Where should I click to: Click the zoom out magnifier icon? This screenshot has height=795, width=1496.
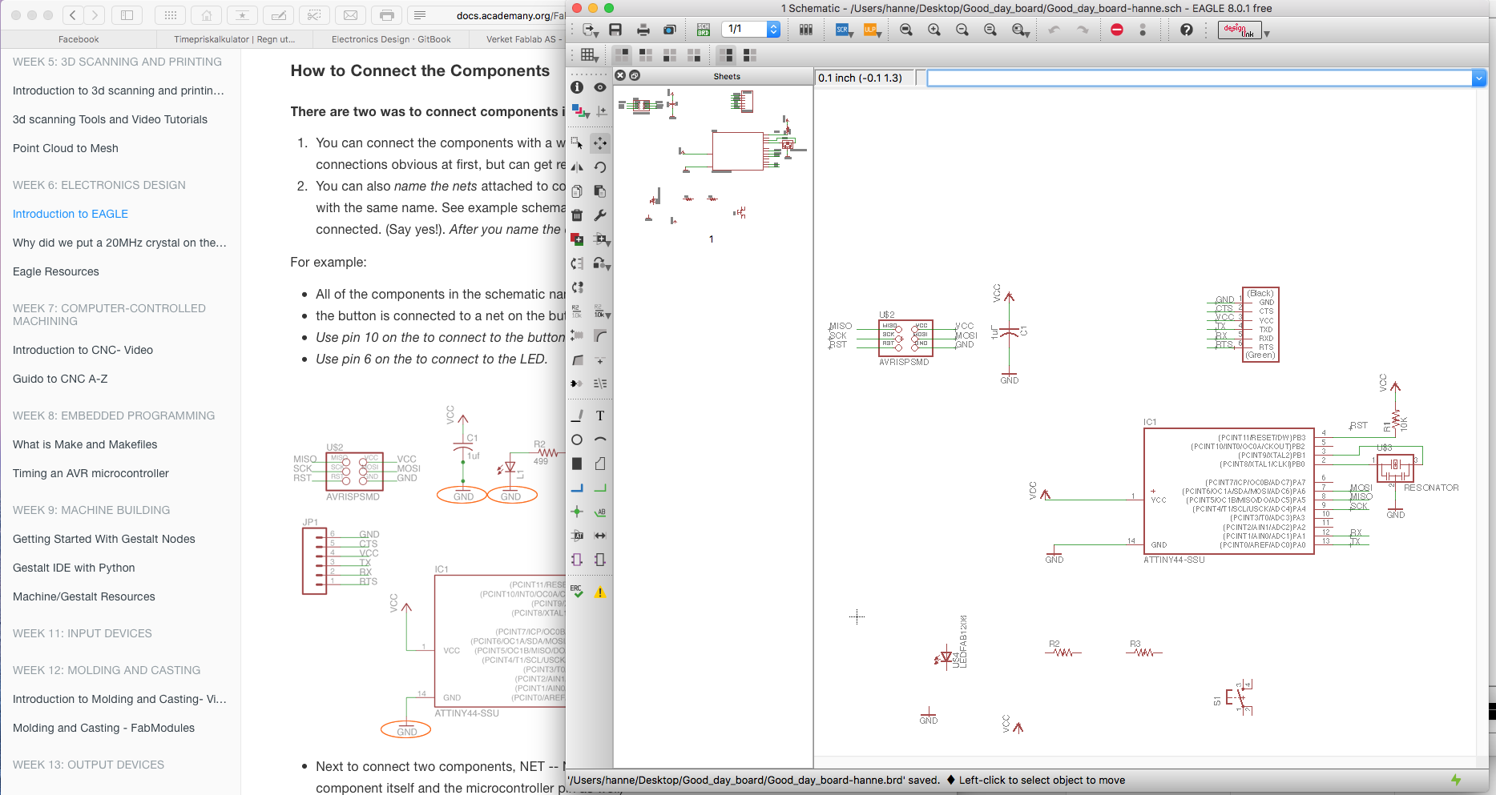(x=962, y=30)
